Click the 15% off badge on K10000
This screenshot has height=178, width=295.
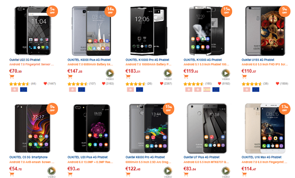click(226, 11)
